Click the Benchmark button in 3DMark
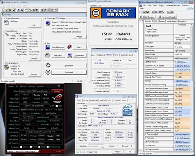The image size is (195, 156). coord(69,72)
